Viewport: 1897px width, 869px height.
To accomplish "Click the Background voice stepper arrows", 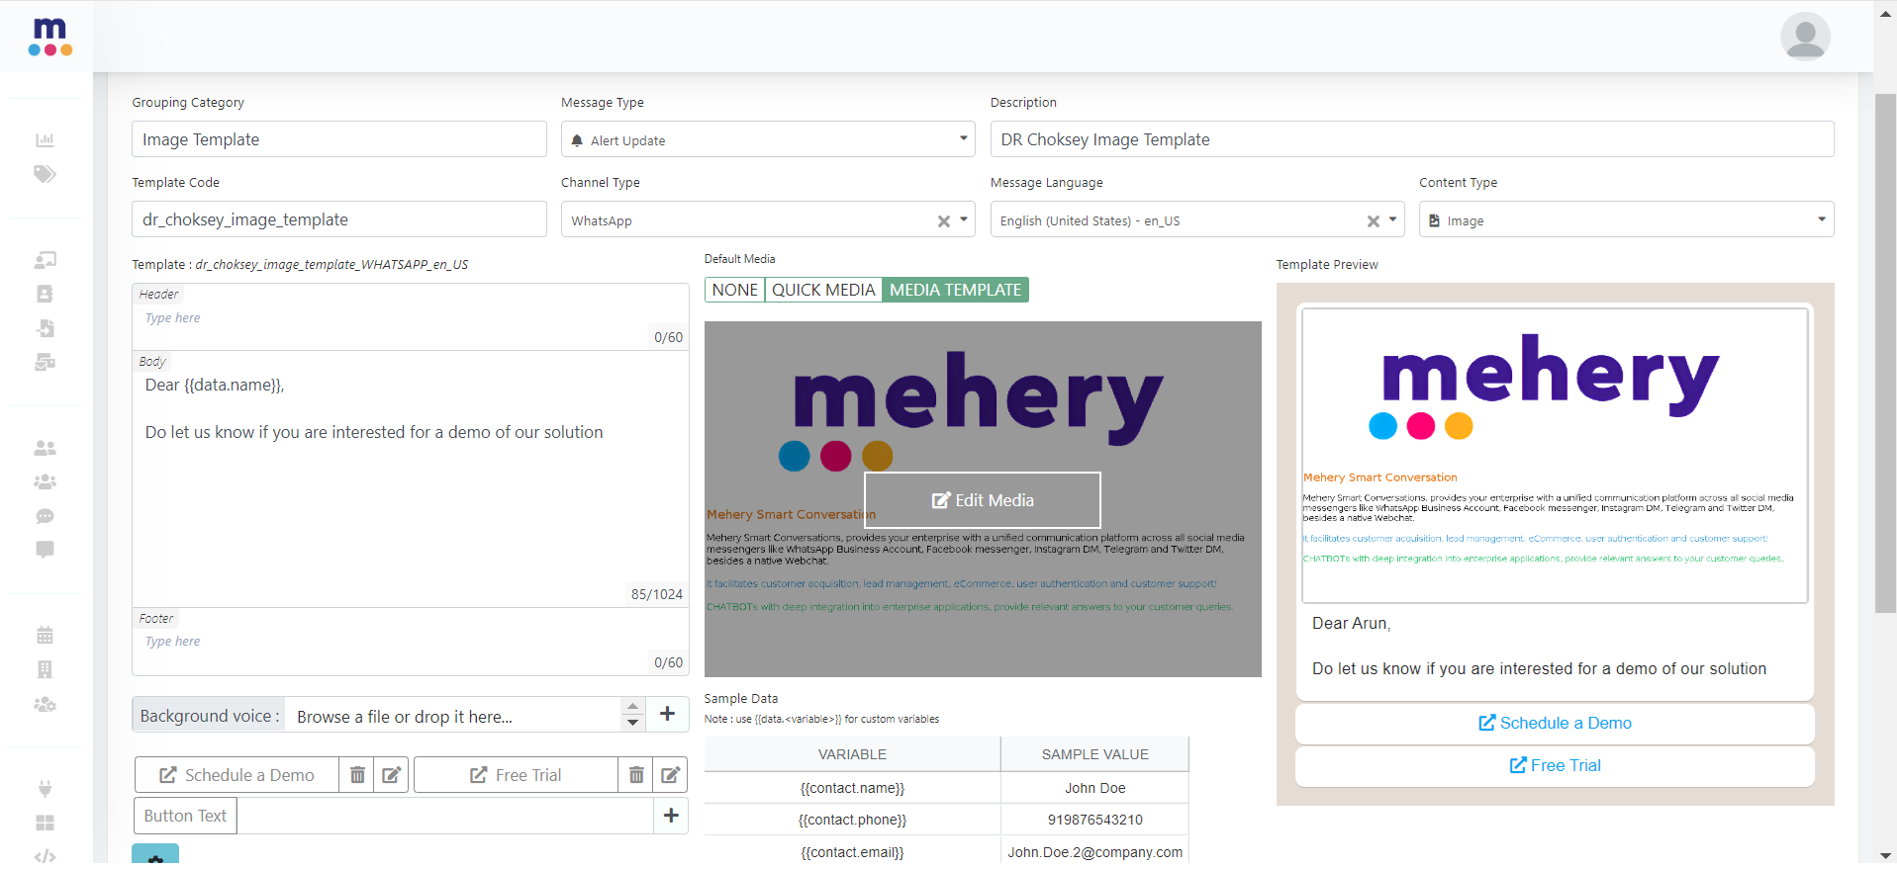I will (633, 714).
